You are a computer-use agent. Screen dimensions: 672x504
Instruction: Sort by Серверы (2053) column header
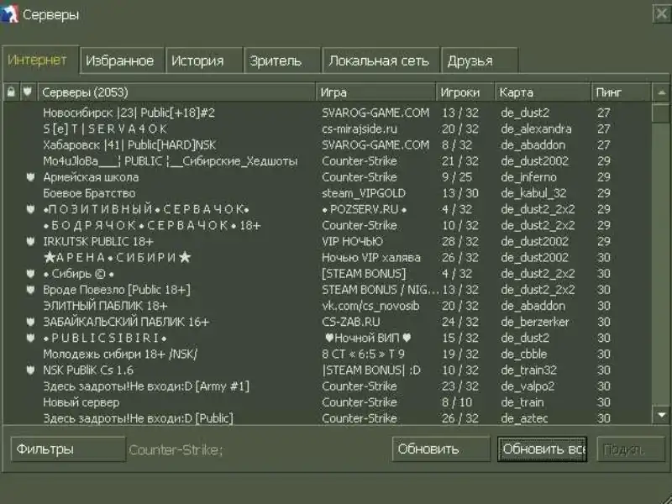tap(176, 92)
